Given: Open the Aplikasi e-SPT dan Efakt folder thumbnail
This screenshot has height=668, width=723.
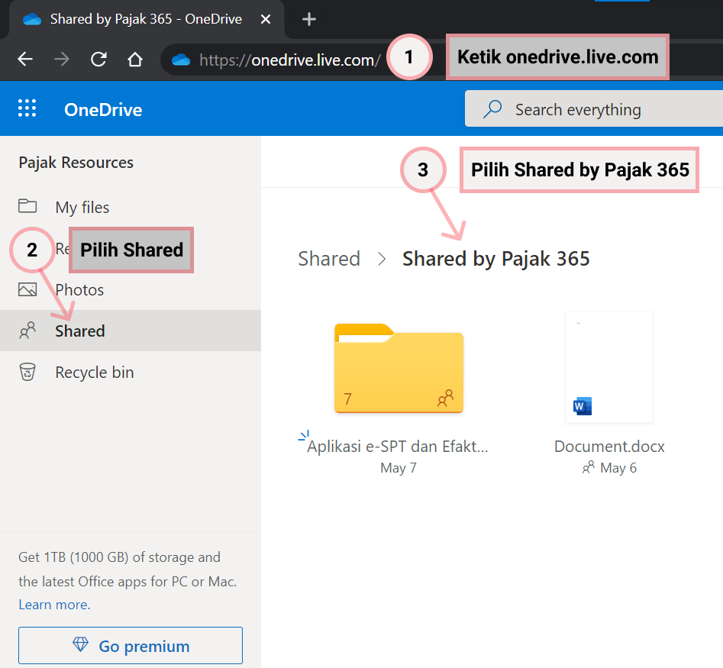Looking at the screenshot, I should pyautogui.click(x=399, y=368).
